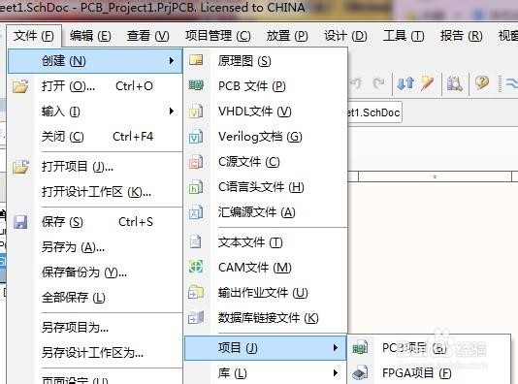Open the 工具 (T) menu
The width and height of the screenshot is (518, 384).
404,36
